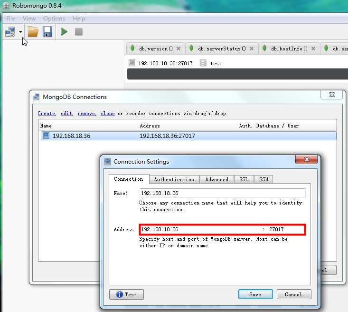Close the db.serverStatus() tab
Viewport: 348px width, 312px height.
pos(252,49)
